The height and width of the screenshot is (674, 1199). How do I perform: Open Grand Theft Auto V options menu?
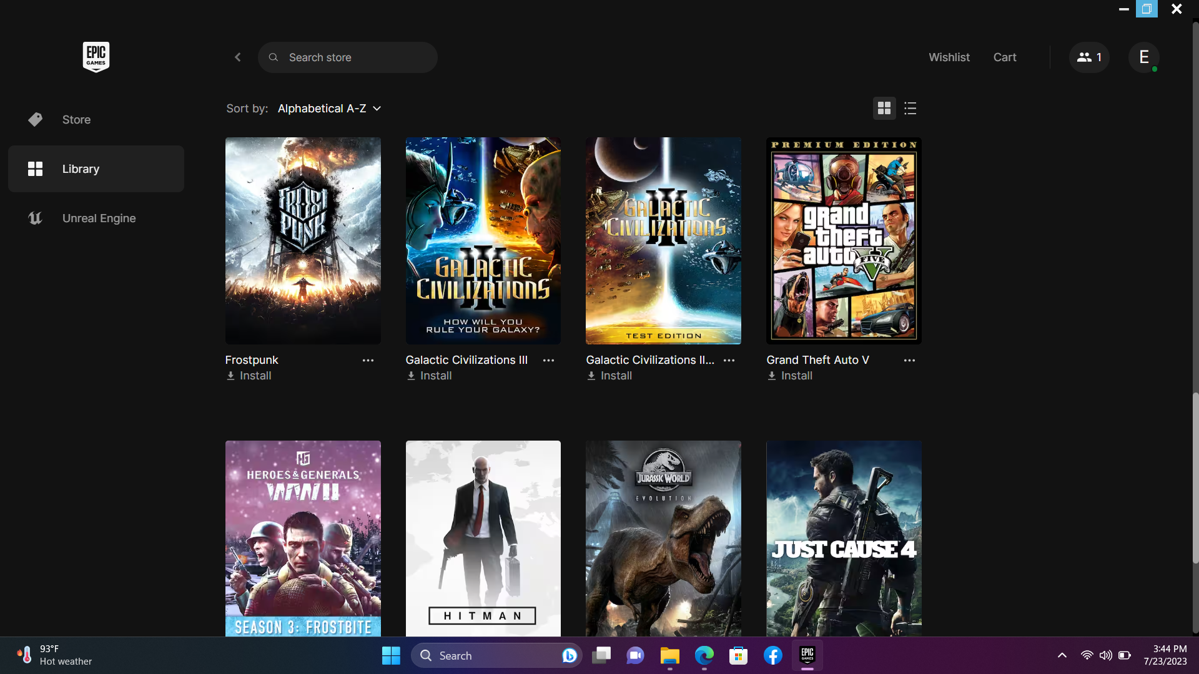909,361
